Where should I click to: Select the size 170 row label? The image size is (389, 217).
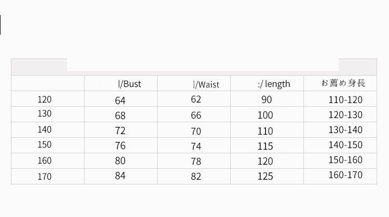[x=45, y=177]
